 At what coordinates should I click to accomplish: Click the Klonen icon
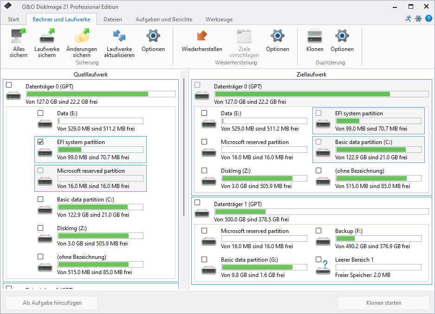click(315, 36)
